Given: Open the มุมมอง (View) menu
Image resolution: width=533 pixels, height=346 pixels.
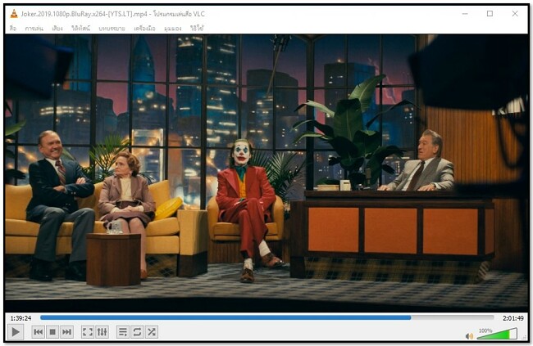Looking at the screenshot, I should [x=173, y=29].
